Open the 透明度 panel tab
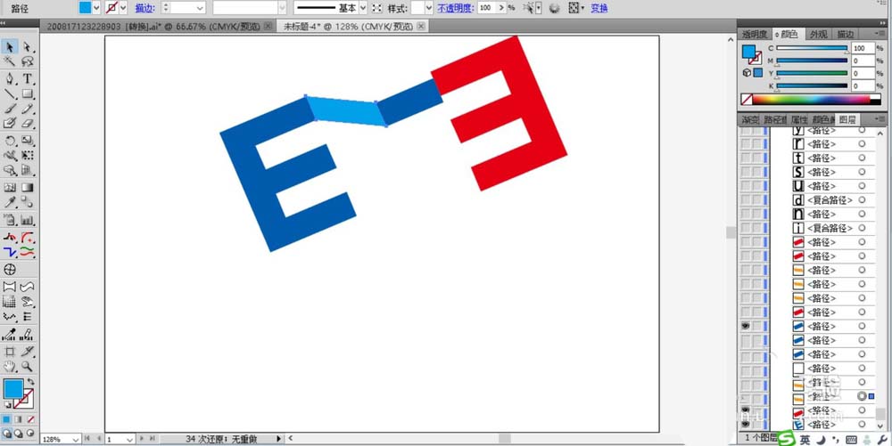 [x=755, y=35]
